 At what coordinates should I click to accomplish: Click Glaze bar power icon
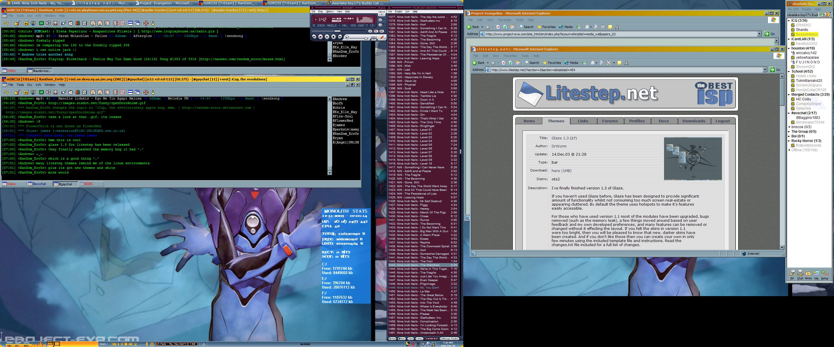click(x=152, y=344)
